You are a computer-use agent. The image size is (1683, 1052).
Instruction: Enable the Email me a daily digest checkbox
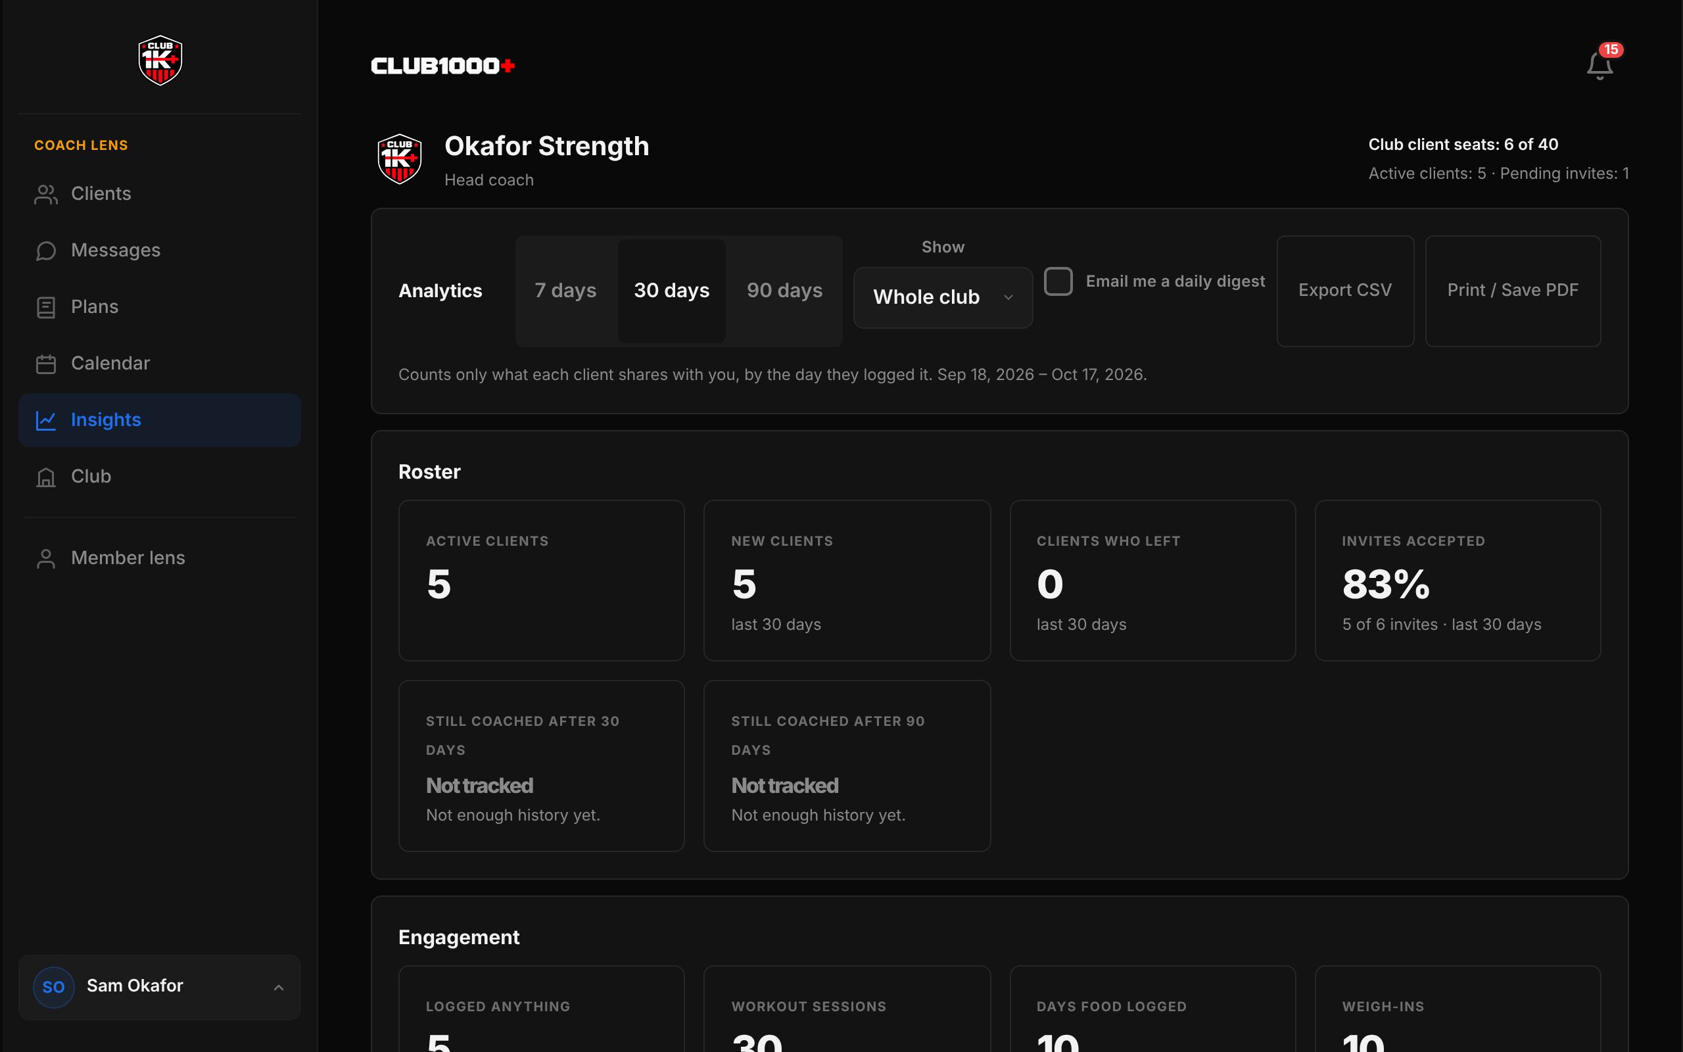(1058, 281)
